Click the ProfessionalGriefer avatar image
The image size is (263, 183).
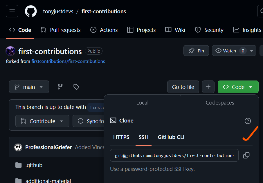pos(18,147)
